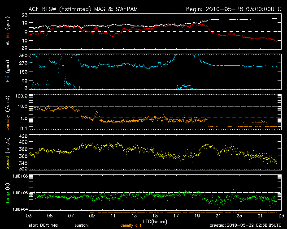Click the '-20' tick on the Bt Bz axis
This screenshot has width=287, height=229.
click(23, 48)
